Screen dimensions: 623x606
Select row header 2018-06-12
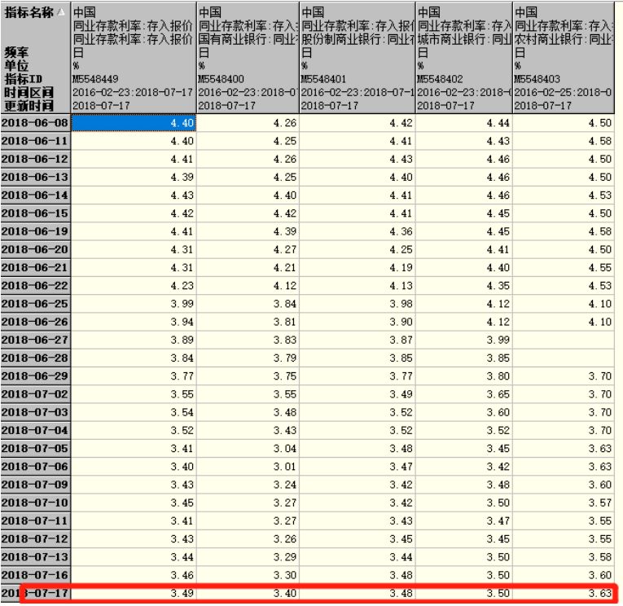pyautogui.click(x=35, y=159)
